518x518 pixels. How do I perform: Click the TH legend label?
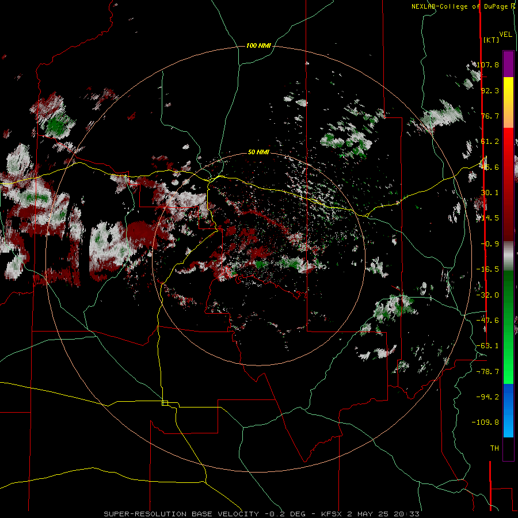[x=494, y=448]
